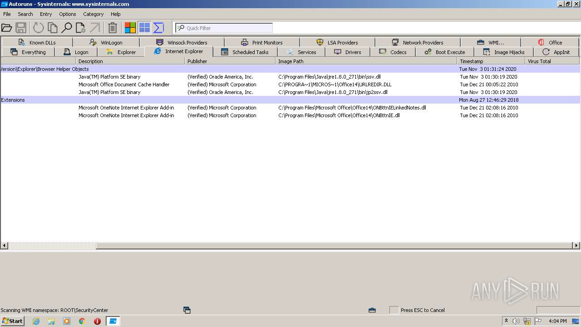
Task: Open the media player taskbar icon
Action: pyautogui.click(x=67, y=321)
